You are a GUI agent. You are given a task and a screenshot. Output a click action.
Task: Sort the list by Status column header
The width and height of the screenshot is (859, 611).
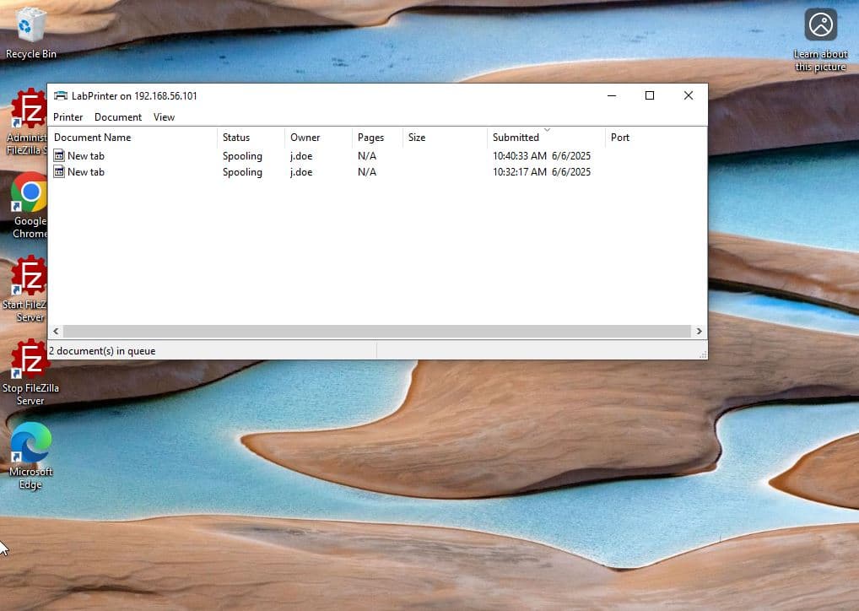[236, 138]
